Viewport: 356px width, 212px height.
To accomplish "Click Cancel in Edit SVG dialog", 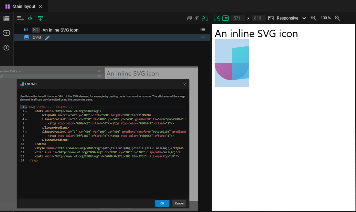I will [x=179, y=203].
